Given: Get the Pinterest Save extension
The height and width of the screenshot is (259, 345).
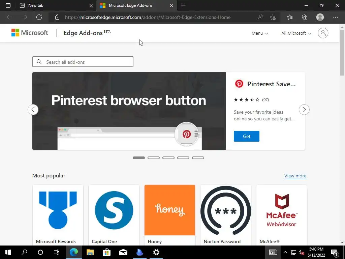Looking at the screenshot, I should [246, 136].
